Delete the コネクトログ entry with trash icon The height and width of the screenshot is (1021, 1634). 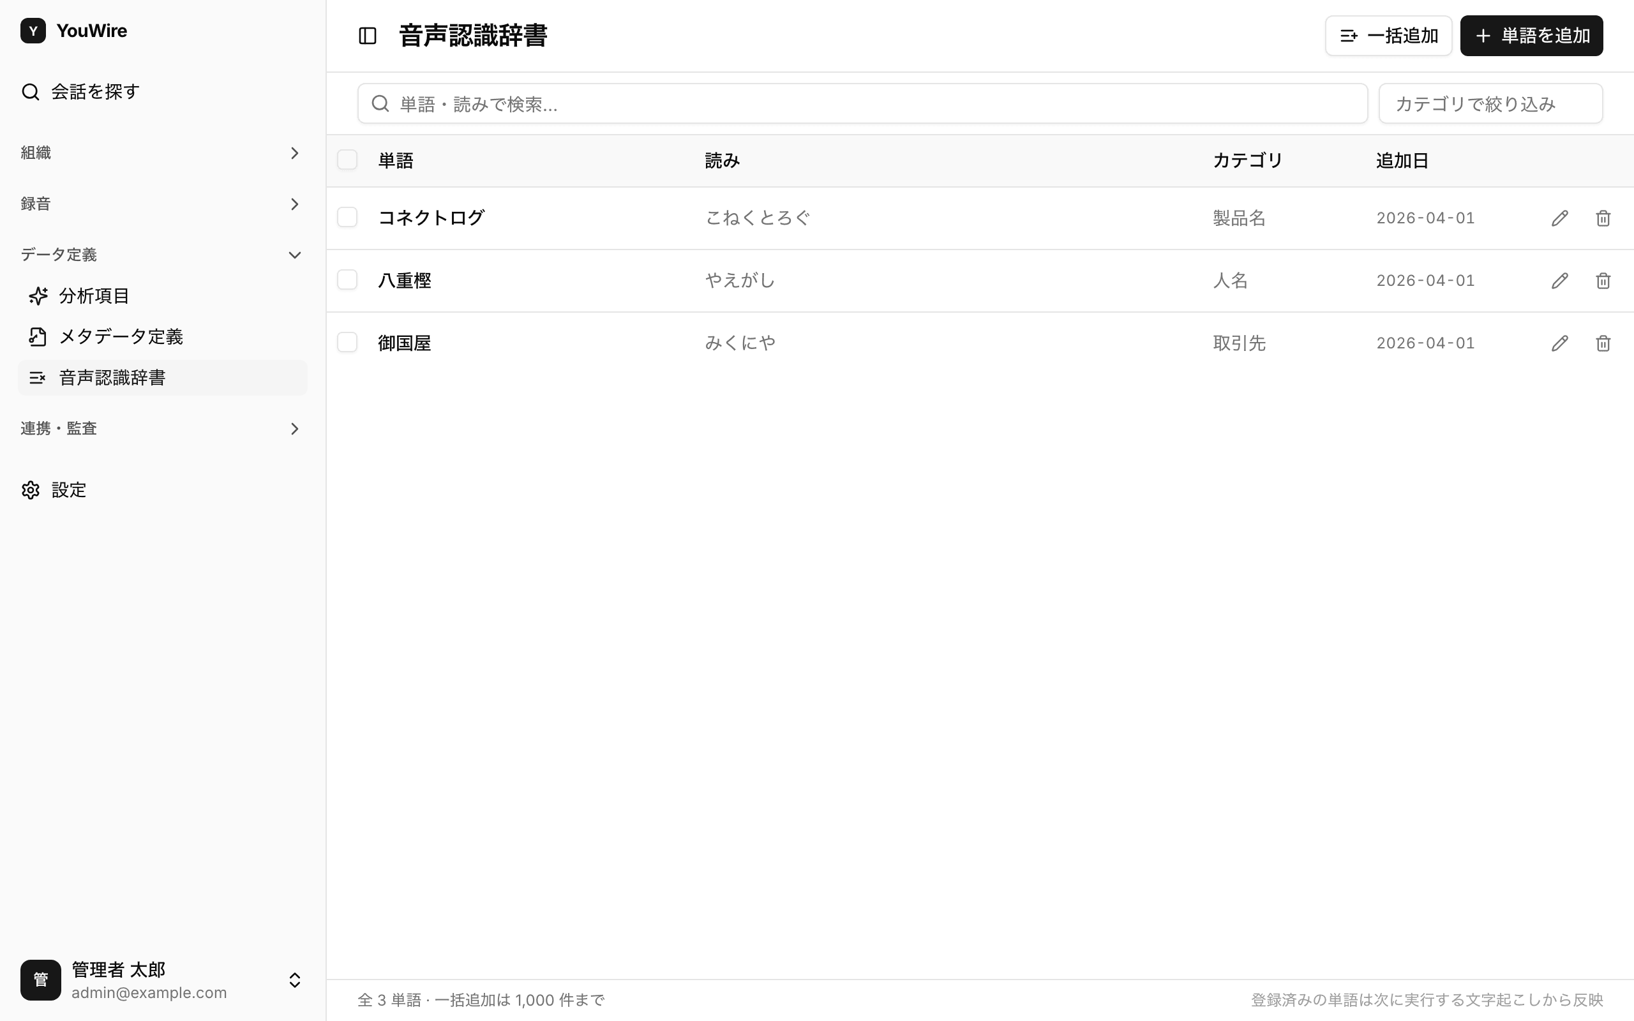[x=1603, y=218]
